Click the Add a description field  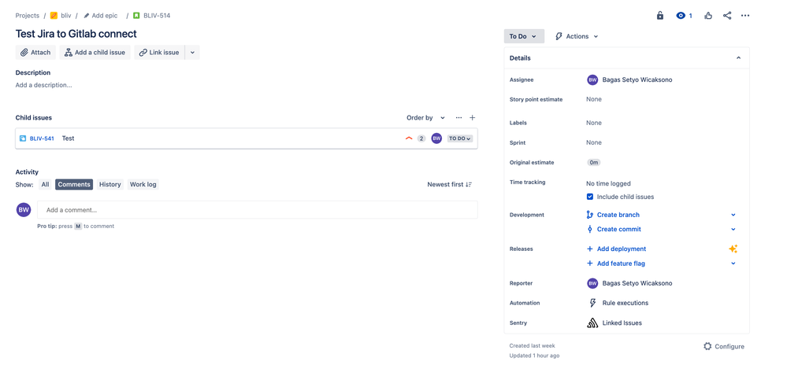click(x=43, y=85)
